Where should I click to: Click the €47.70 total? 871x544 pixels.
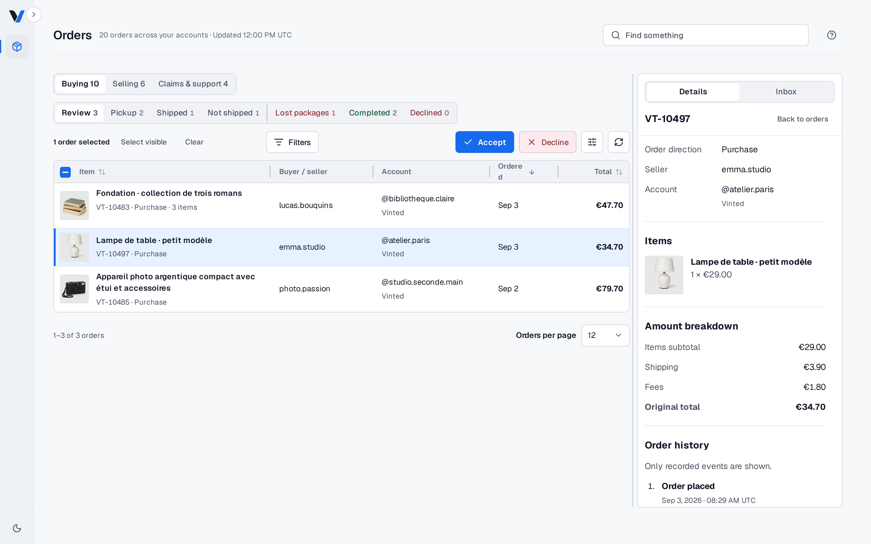click(609, 206)
